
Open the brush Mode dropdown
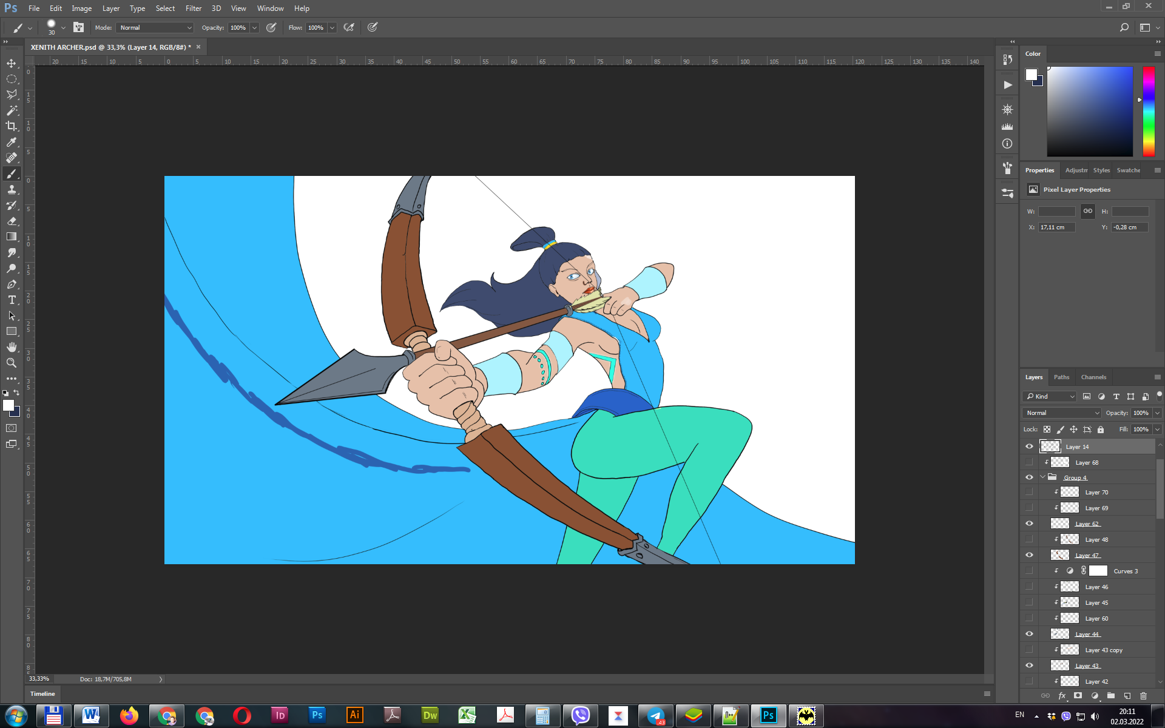coord(155,28)
